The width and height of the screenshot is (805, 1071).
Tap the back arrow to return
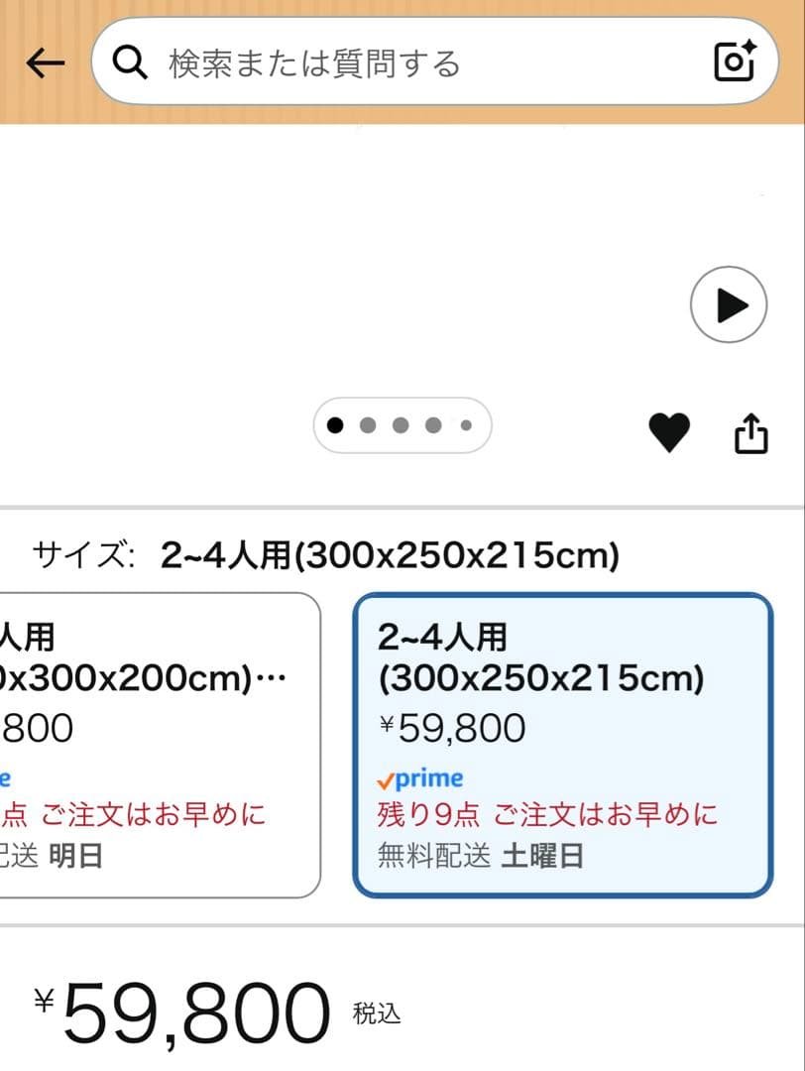(44, 61)
